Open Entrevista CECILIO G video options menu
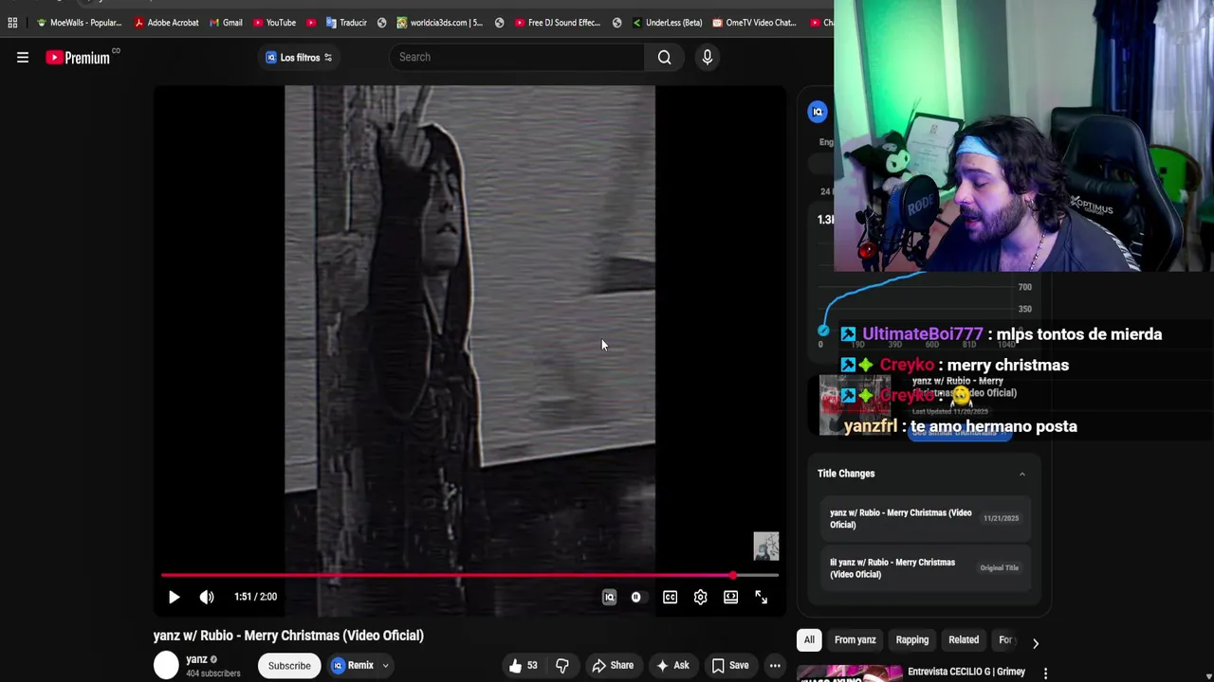 (x=1045, y=673)
